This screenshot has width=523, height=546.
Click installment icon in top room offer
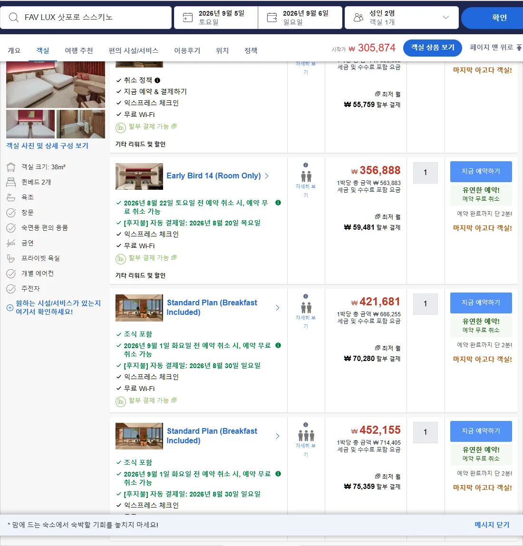coord(120,128)
